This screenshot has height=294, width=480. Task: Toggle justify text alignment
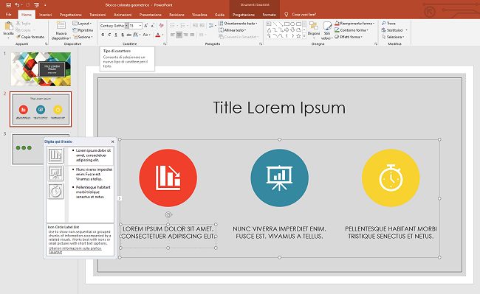(192, 35)
